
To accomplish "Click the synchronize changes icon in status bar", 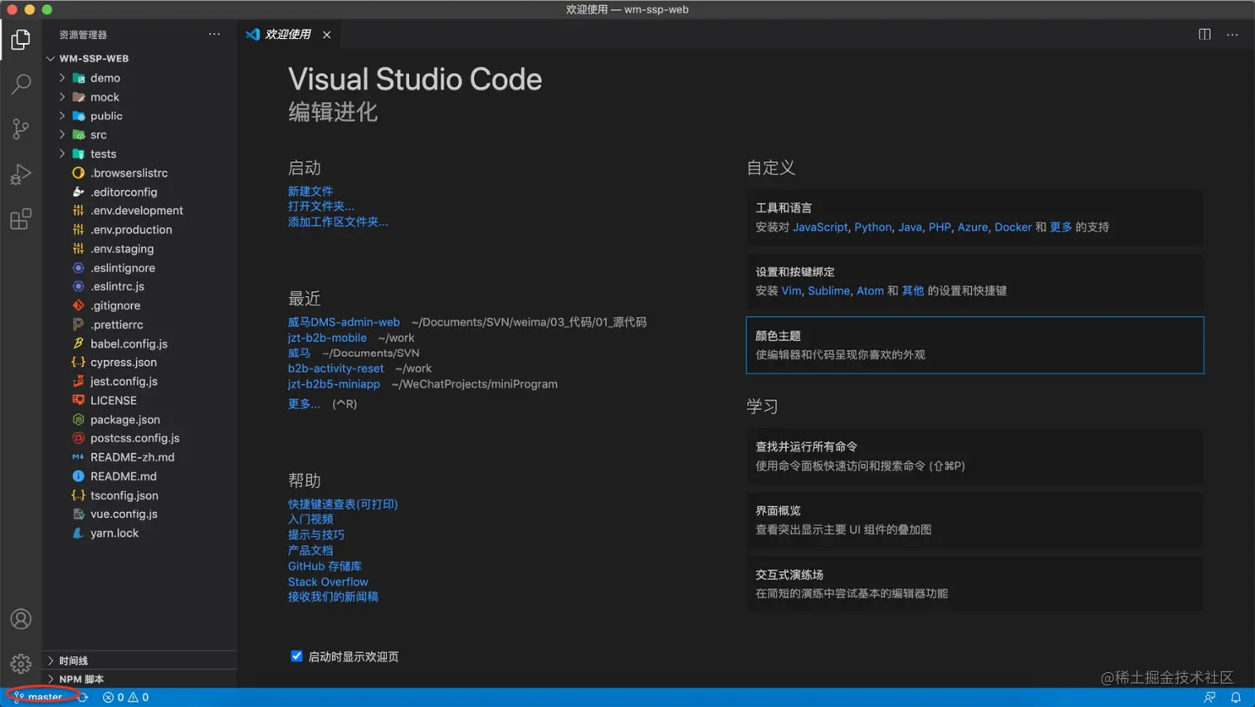I will [83, 697].
